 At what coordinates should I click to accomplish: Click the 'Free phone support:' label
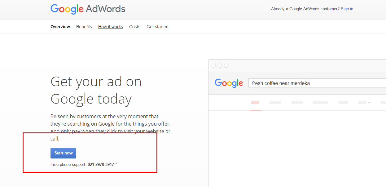(x=68, y=165)
